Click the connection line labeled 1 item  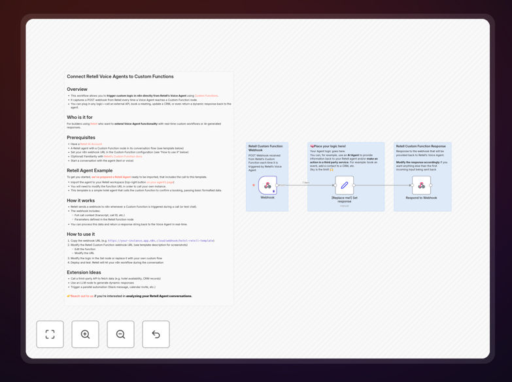pyautogui.click(x=306, y=185)
